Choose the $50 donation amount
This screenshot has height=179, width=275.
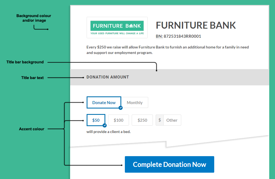click(x=96, y=120)
